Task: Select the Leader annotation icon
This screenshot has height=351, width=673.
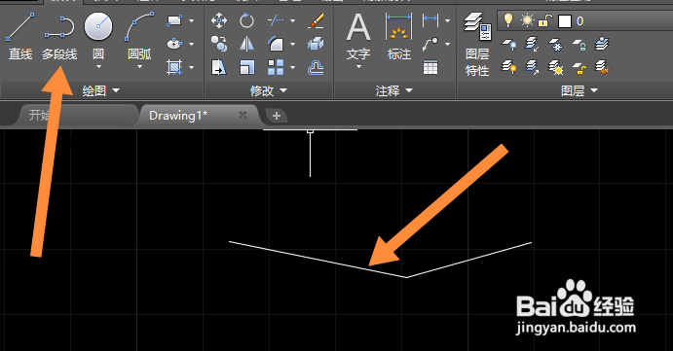Action: [x=430, y=44]
